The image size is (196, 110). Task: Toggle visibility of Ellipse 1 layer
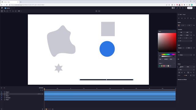click(2, 96)
